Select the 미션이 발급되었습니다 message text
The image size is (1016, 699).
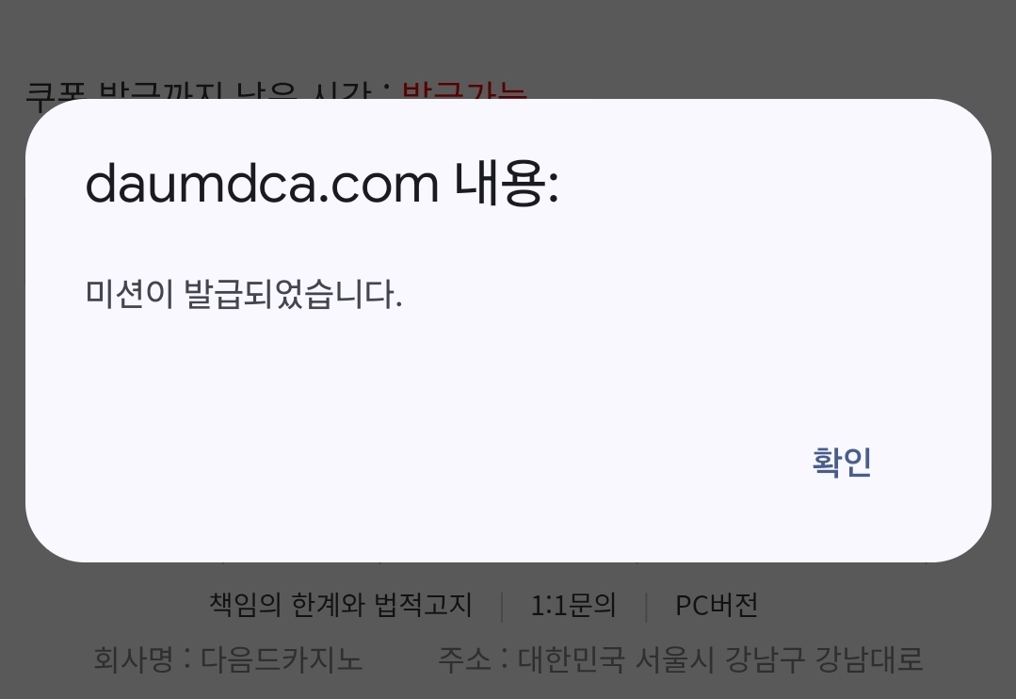click(x=244, y=294)
